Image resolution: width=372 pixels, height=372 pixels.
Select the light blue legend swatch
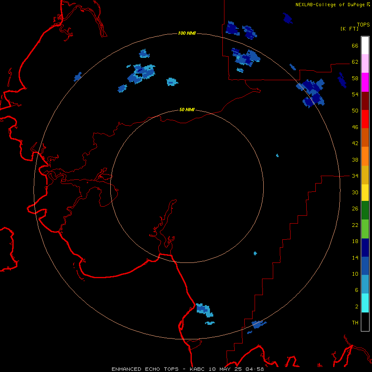(365, 284)
